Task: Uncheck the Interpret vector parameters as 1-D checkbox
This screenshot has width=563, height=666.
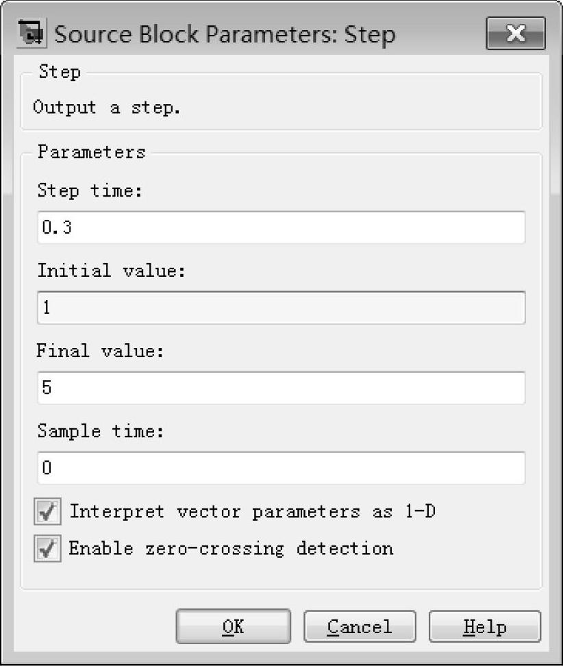Action: (47, 512)
